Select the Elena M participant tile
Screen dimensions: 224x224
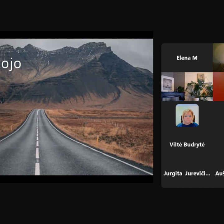[x=187, y=58]
